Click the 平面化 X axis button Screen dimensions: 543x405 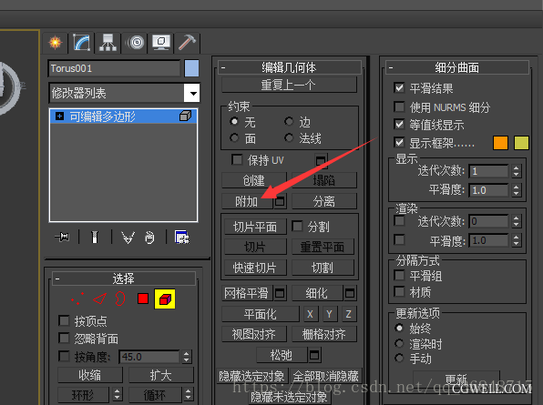click(x=310, y=314)
